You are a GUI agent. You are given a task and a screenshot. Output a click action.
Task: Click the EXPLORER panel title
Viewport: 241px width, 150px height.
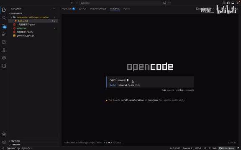(16, 9)
